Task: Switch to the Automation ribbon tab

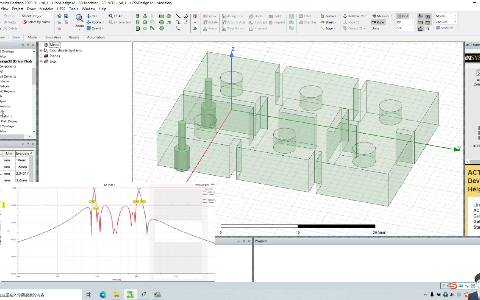Action: (x=96, y=37)
